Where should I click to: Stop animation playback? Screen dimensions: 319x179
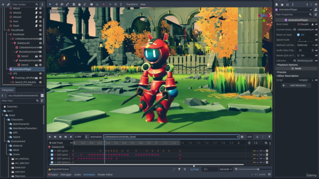pos(60,137)
